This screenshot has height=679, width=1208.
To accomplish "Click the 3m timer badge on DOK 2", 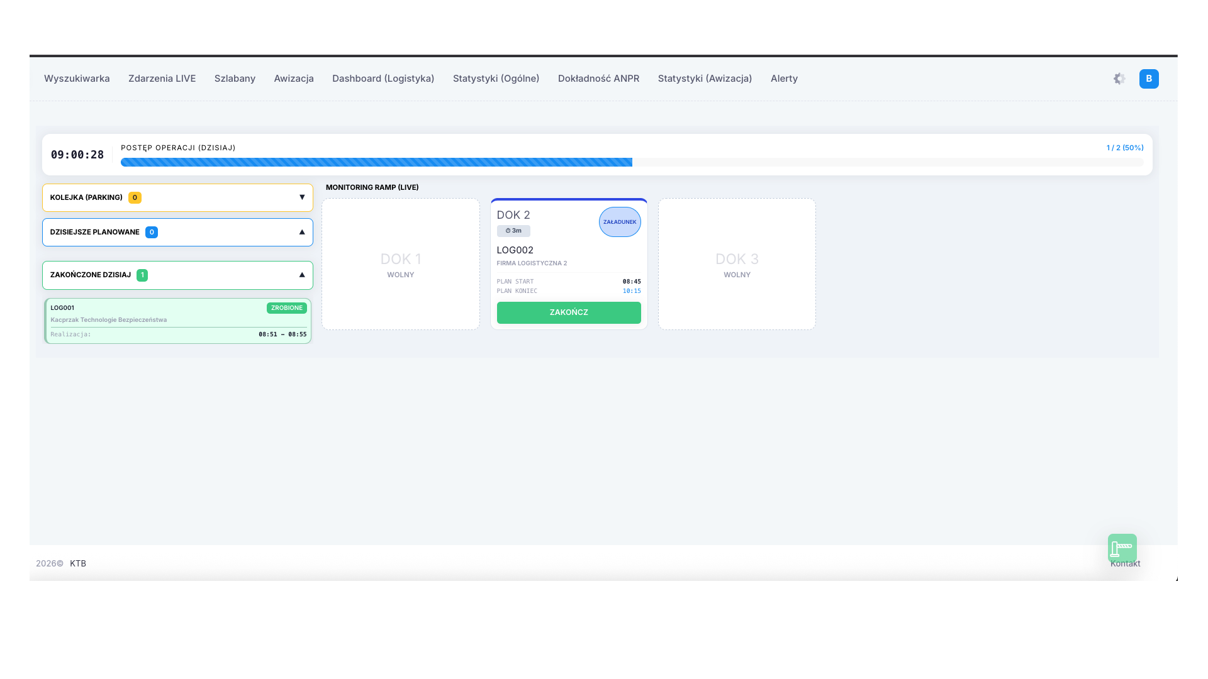I will (513, 231).
